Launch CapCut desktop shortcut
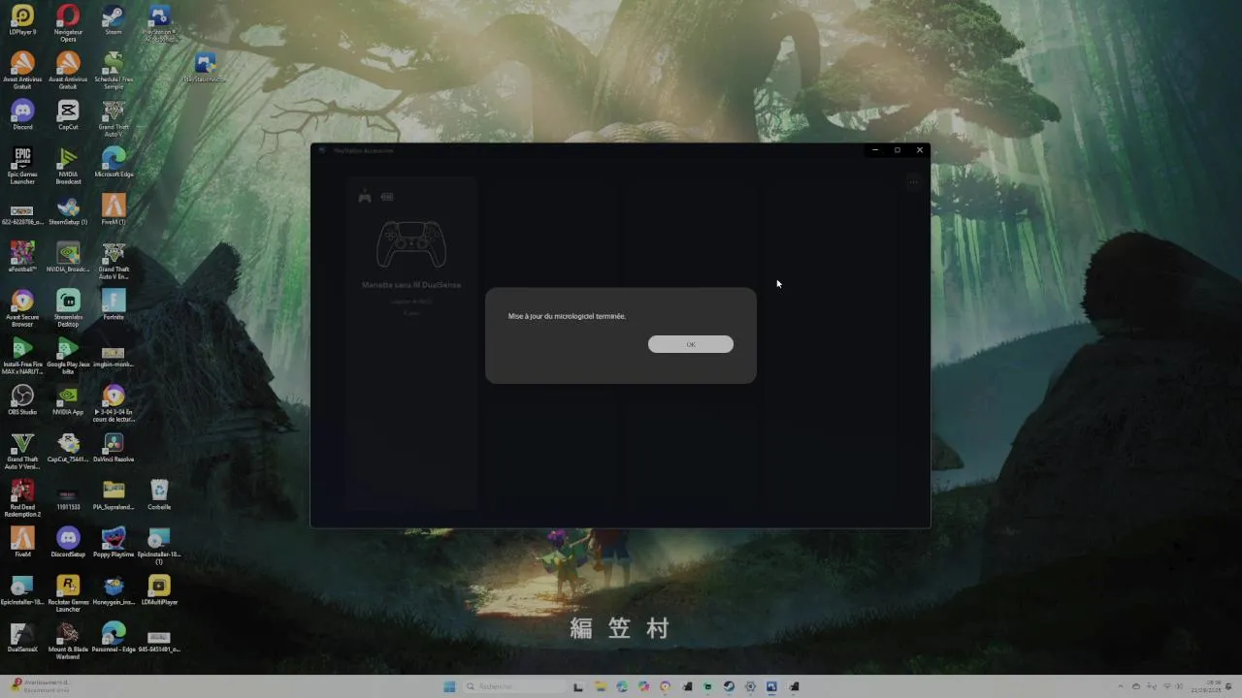 [x=68, y=115]
